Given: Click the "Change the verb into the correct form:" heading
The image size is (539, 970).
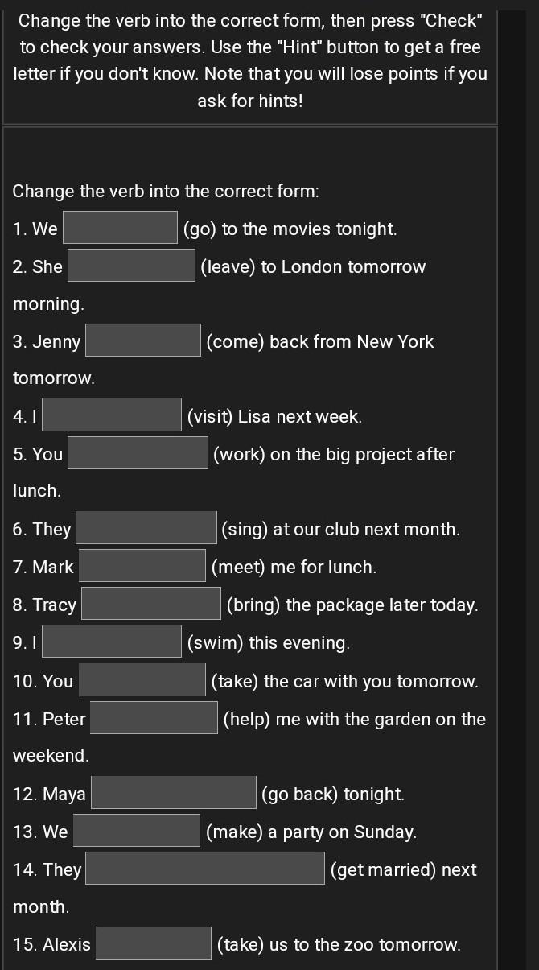Looking at the screenshot, I should [167, 192].
